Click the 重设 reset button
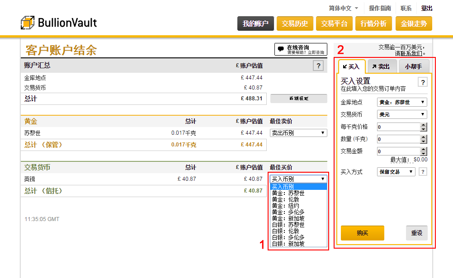 click(416, 233)
